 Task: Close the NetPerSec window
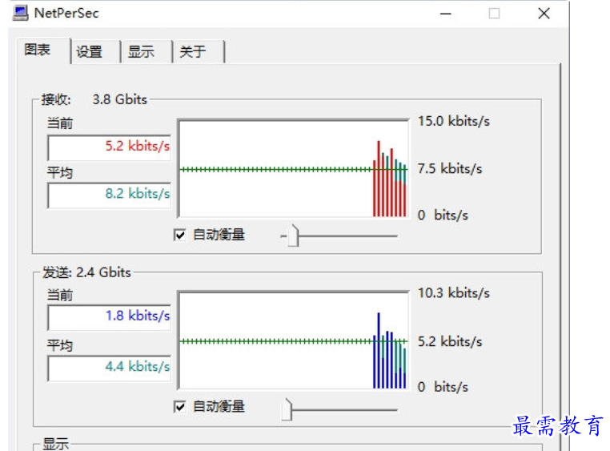[x=544, y=14]
